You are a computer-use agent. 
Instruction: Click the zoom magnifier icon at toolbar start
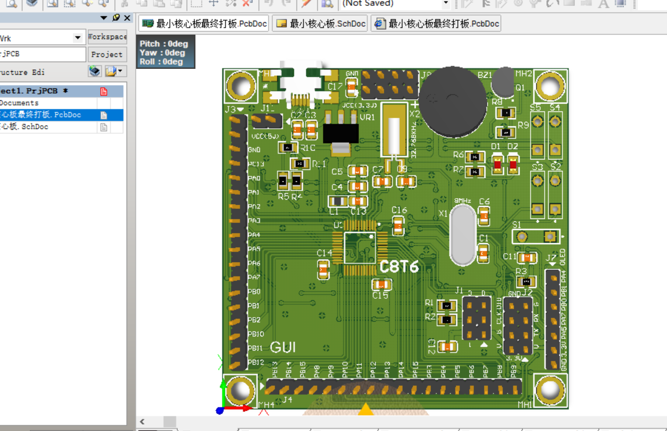11,3
